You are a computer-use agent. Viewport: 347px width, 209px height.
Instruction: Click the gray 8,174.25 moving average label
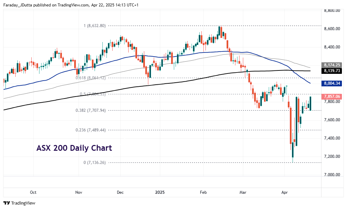(331, 64)
